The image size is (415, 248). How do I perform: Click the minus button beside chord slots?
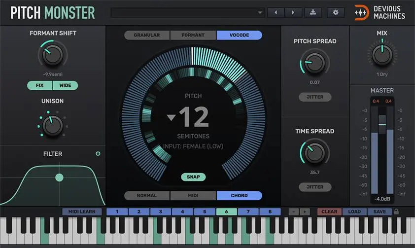click(294, 212)
